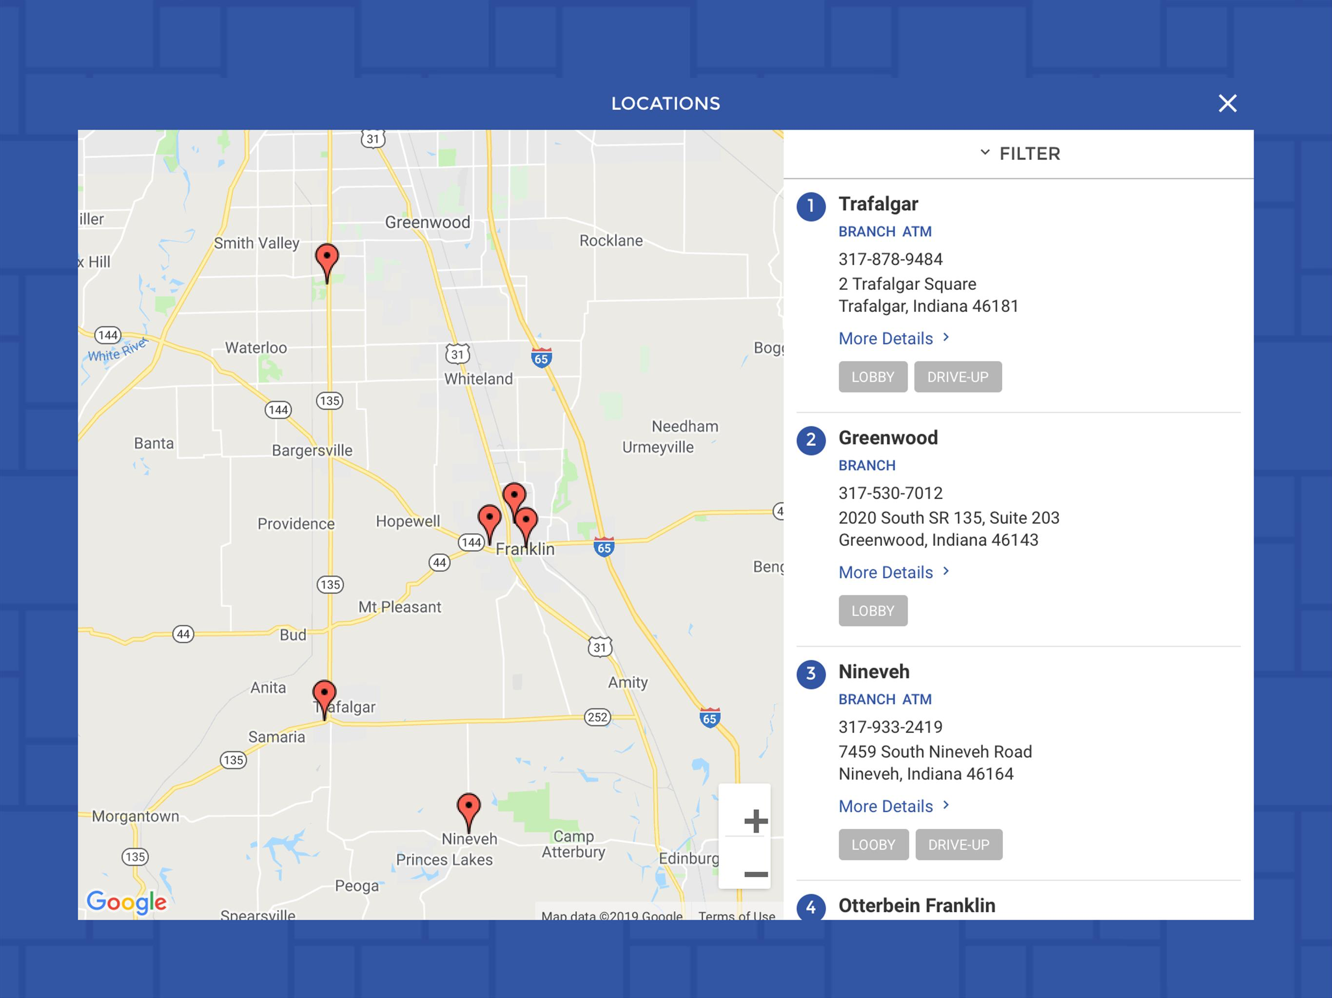Click the I-65 highway shield near Whiteland

coord(541,358)
